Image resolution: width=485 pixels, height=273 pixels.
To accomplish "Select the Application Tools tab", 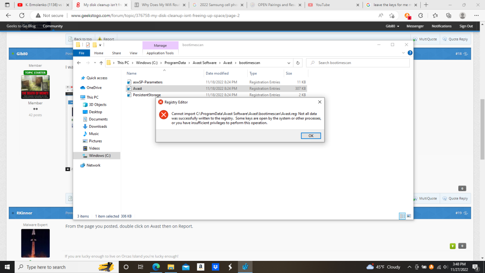I will click(160, 53).
